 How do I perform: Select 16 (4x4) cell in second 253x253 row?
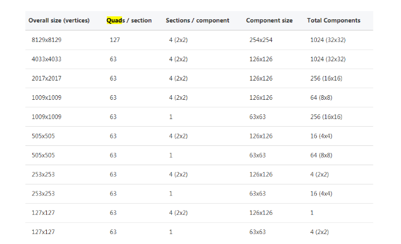[x=322, y=193]
